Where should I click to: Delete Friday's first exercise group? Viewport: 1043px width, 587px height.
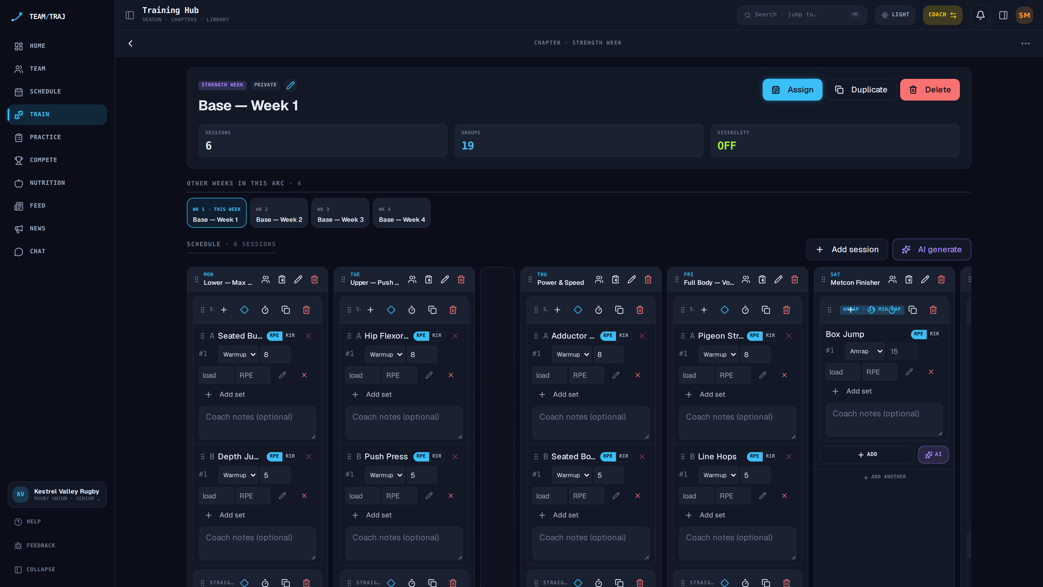787,310
